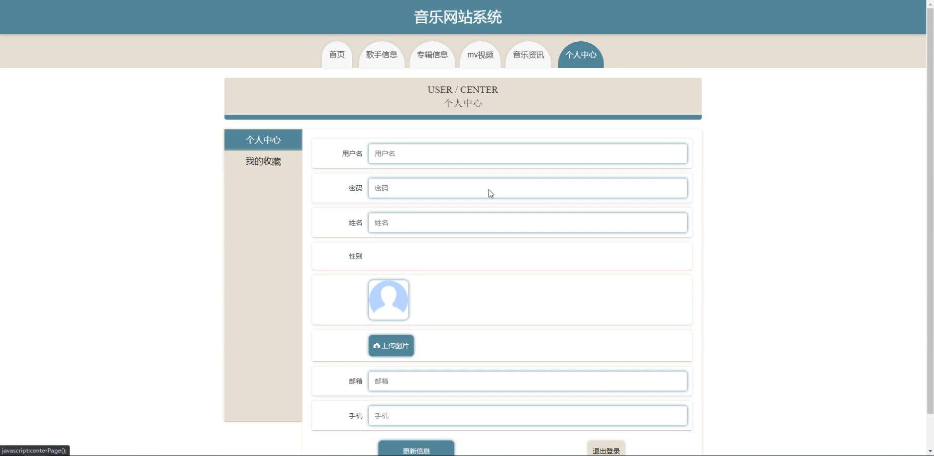Click the upload cloud icon on 上传图片 button
This screenshot has width=934, height=456.
click(377, 345)
